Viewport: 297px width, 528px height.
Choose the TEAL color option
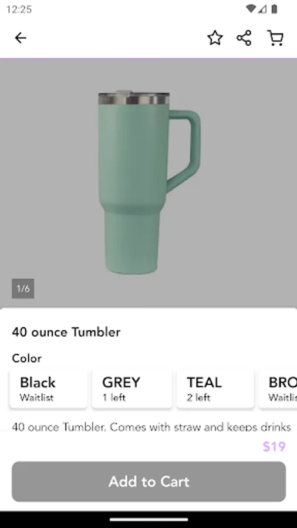(x=215, y=390)
